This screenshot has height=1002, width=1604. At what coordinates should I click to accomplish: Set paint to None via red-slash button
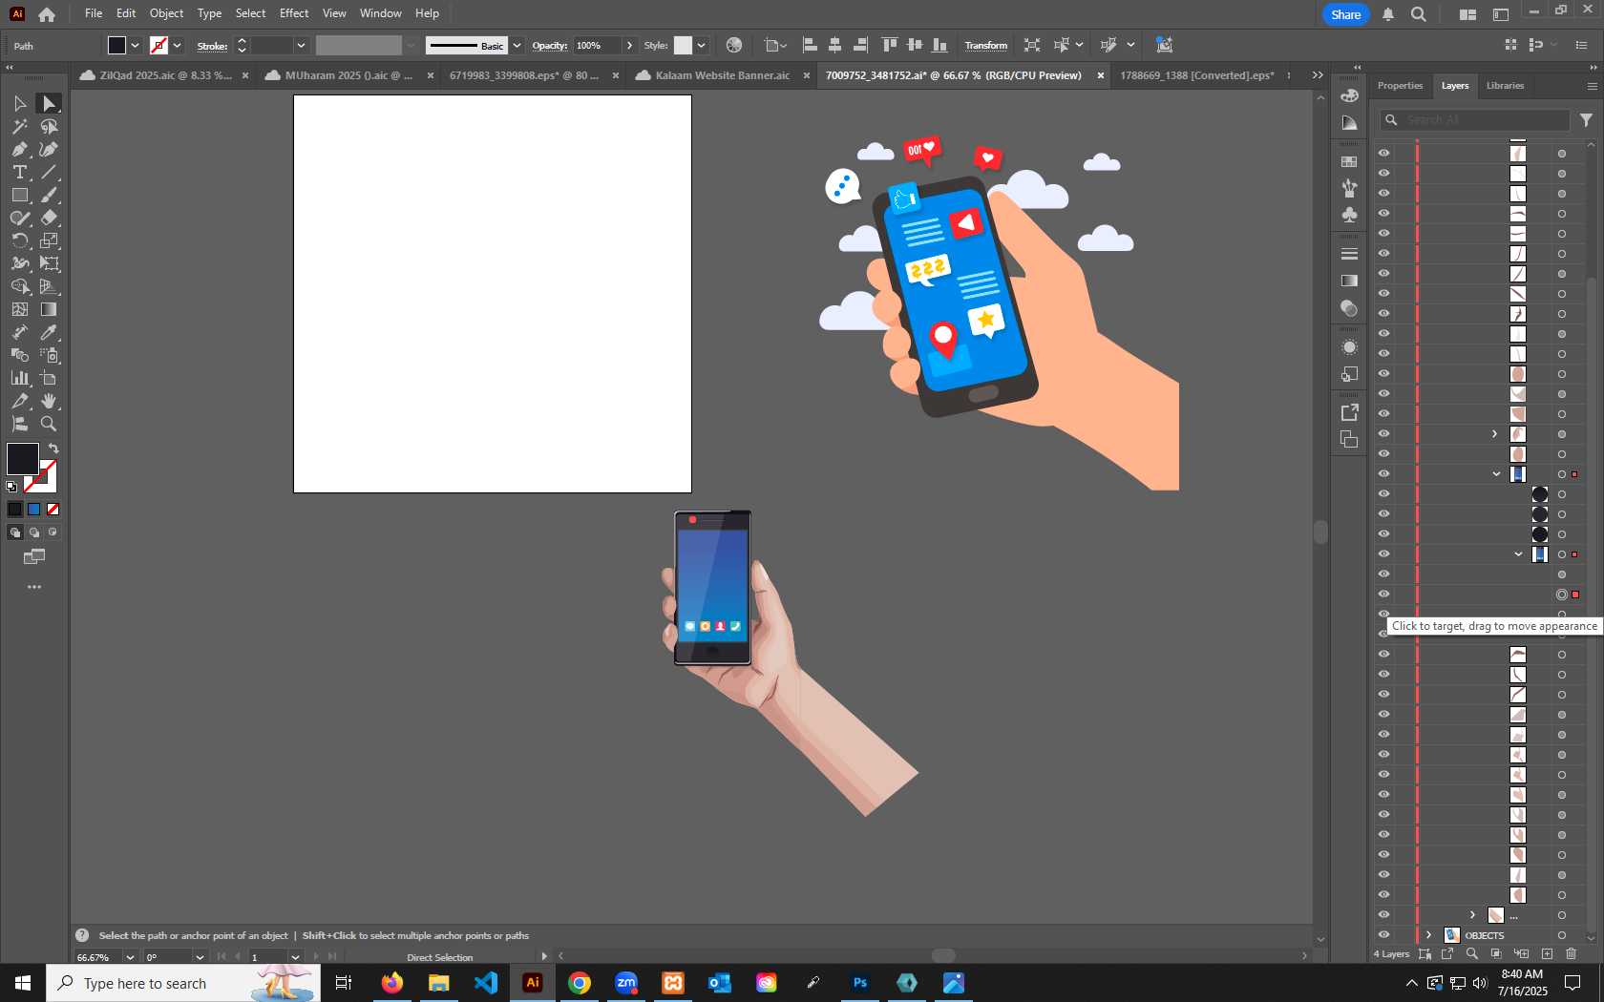point(53,510)
